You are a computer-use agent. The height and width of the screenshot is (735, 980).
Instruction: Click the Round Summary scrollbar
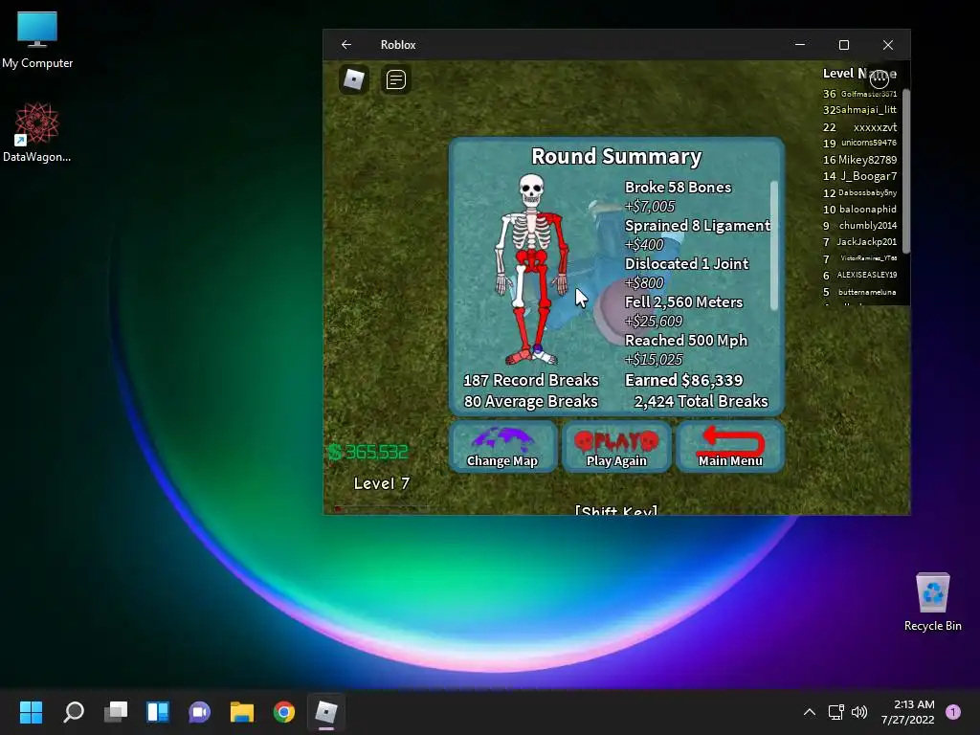coord(773,245)
